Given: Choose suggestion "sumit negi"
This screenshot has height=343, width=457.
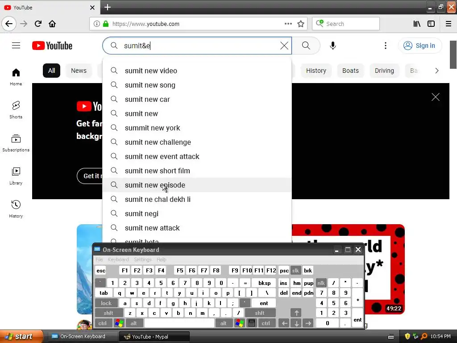Looking at the screenshot, I should 197,213.
